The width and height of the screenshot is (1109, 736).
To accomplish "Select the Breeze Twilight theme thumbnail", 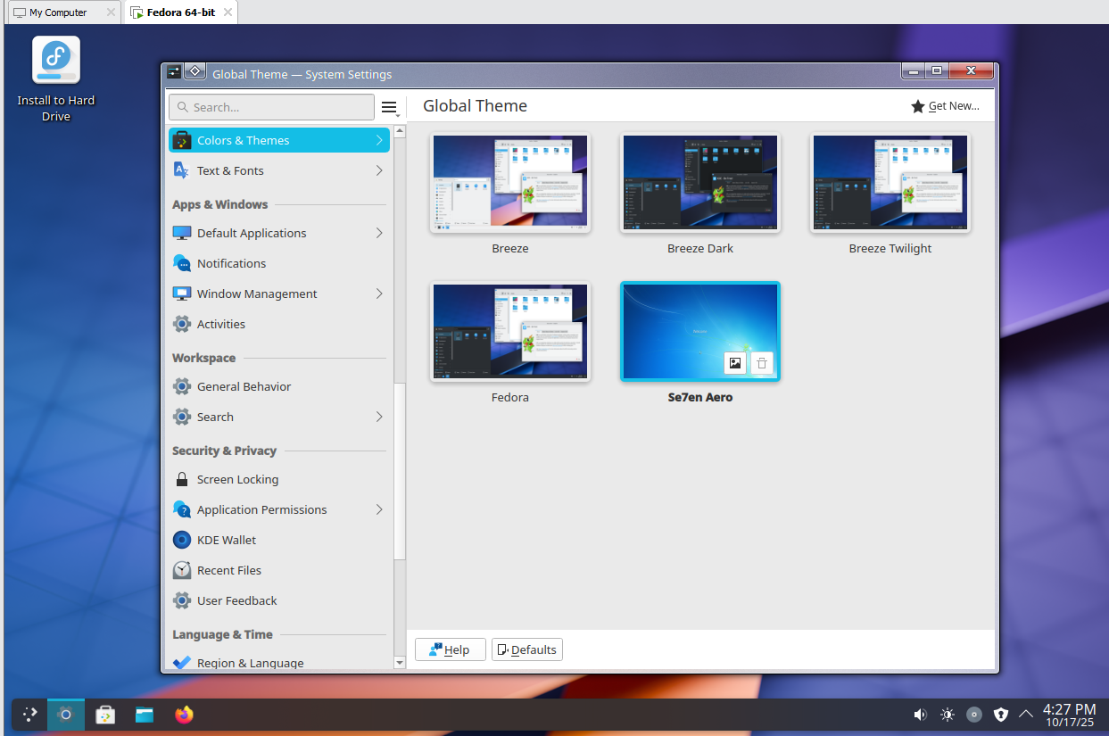I will pos(890,184).
